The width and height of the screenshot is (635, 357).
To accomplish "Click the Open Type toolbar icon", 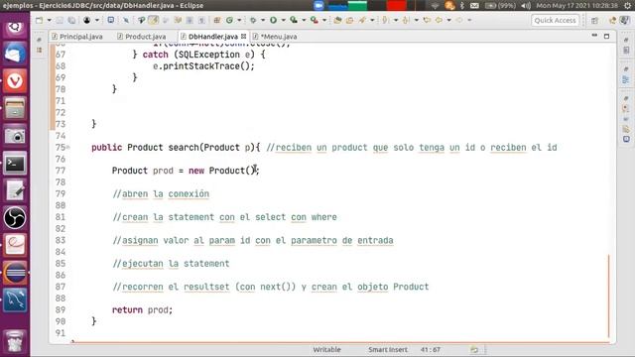I will 337,20.
